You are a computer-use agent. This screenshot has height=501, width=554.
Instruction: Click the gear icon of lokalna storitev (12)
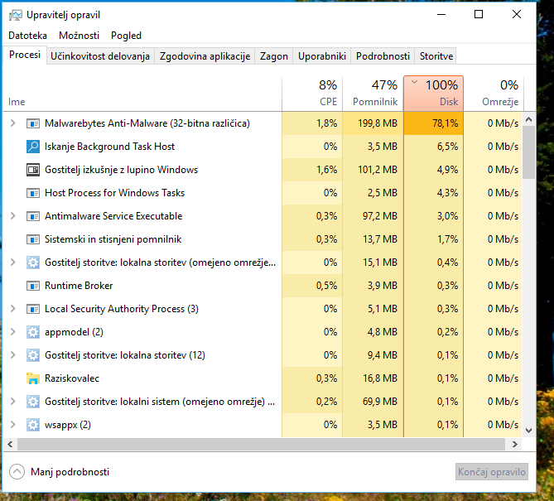coord(33,355)
